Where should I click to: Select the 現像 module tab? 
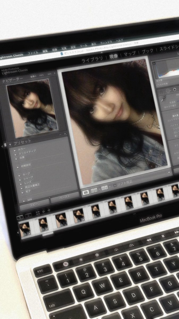[x=114, y=56]
